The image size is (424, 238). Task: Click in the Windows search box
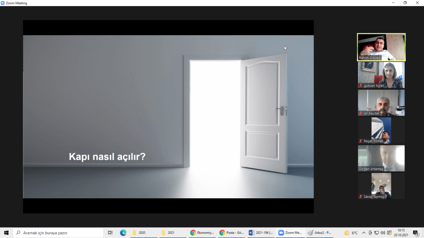[x=58, y=233]
